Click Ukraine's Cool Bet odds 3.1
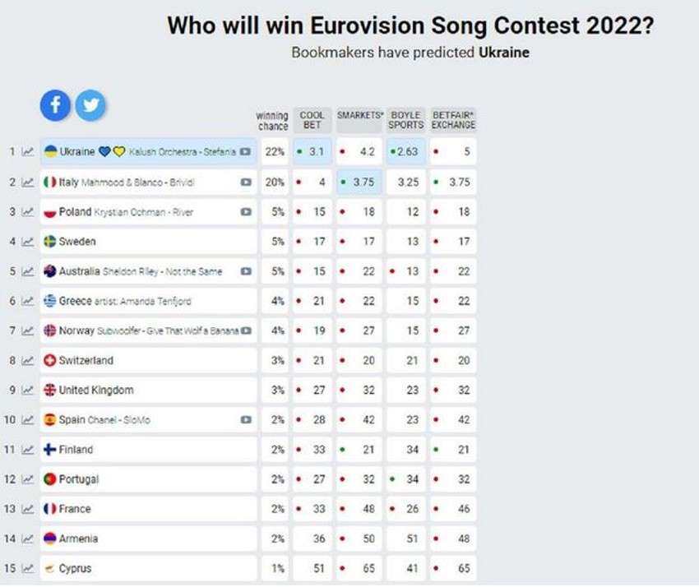This screenshot has width=699, height=587. pos(312,152)
